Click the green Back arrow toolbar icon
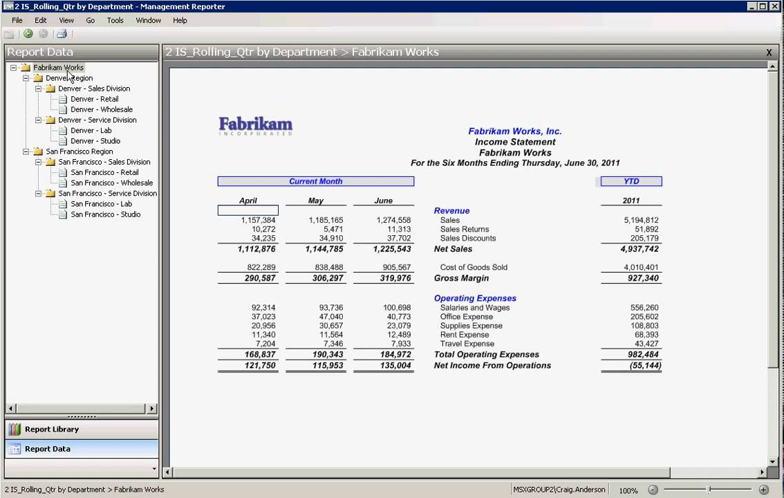784x498 pixels. [28, 33]
